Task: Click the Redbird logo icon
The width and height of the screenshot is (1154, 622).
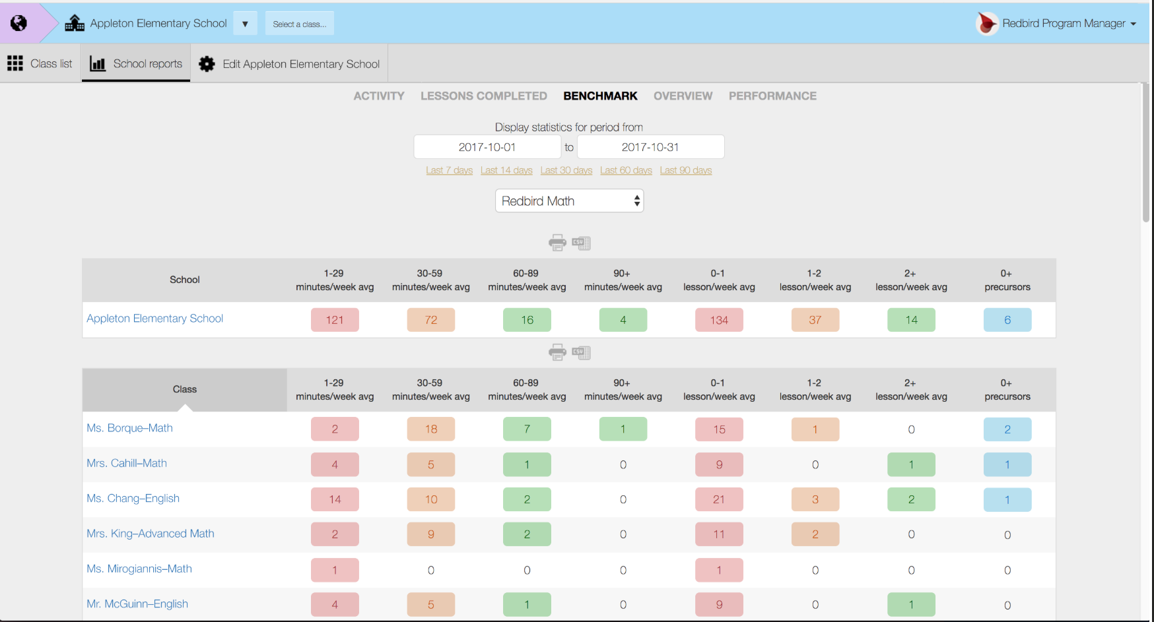Action: point(987,23)
